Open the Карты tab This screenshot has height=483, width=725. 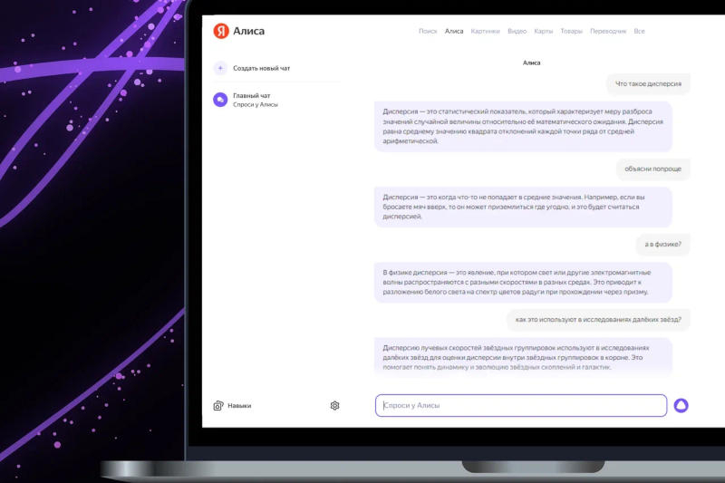543,32
